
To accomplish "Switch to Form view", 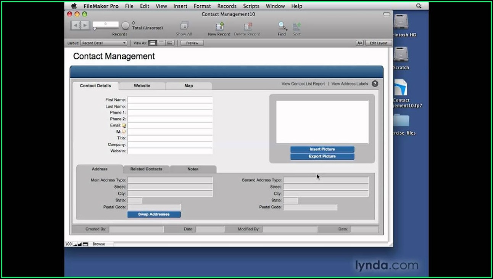I will pyautogui.click(x=153, y=43).
